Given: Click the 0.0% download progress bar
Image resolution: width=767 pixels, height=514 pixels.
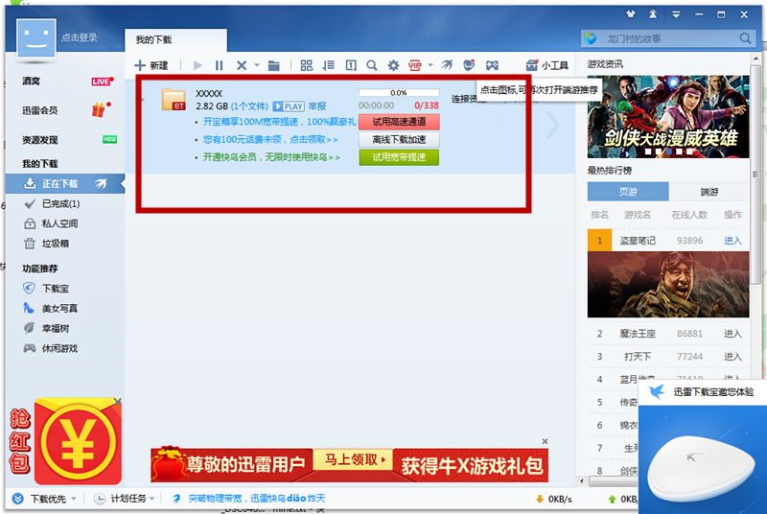Looking at the screenshot, I should point(399,92).
